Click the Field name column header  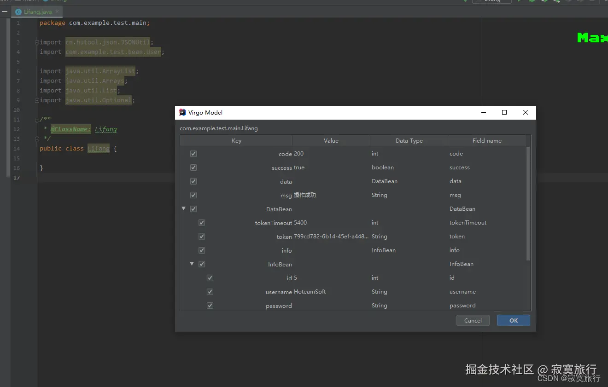point(487,141)
